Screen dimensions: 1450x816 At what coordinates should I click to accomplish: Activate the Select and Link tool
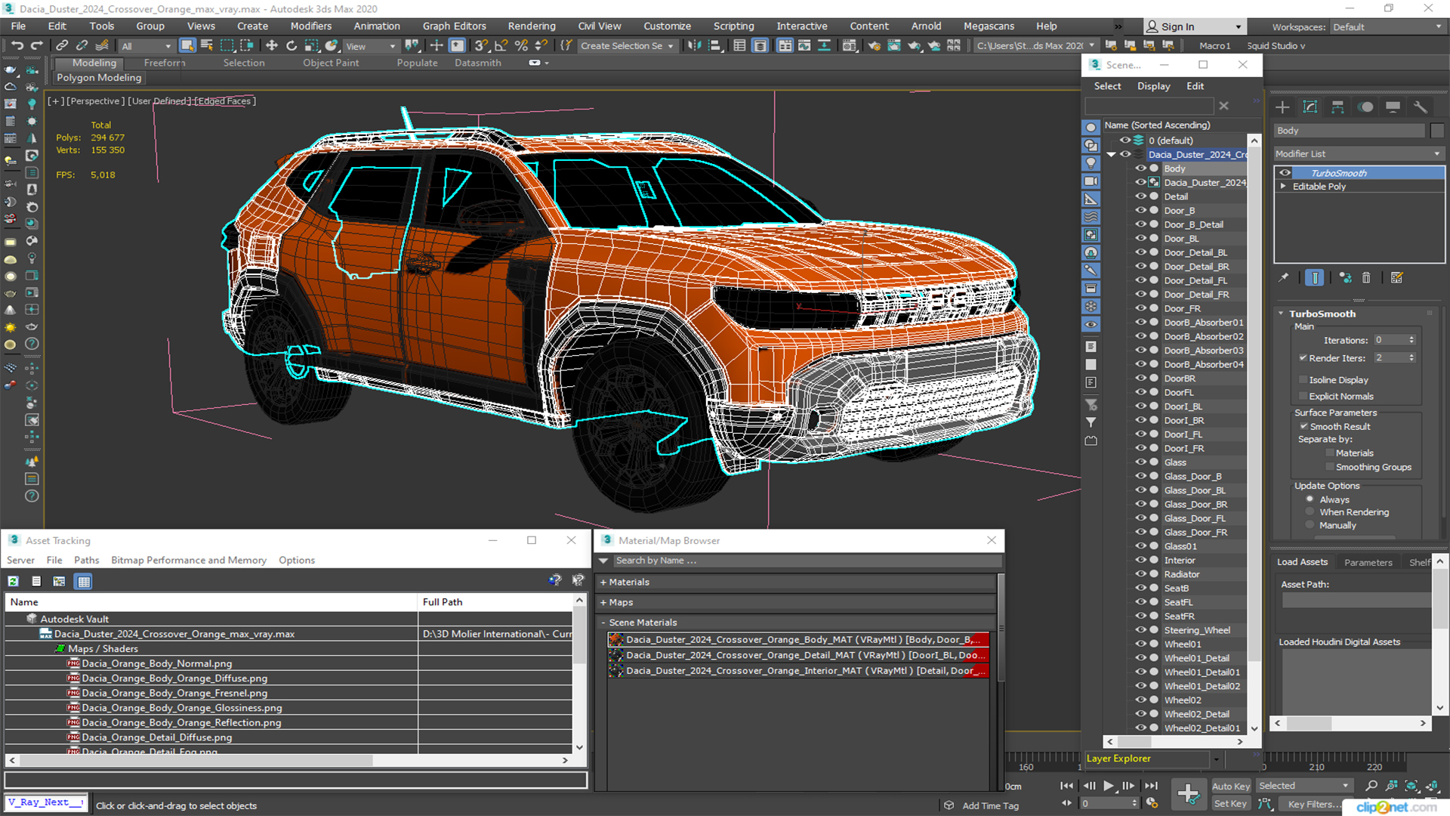tap(62, 45)
